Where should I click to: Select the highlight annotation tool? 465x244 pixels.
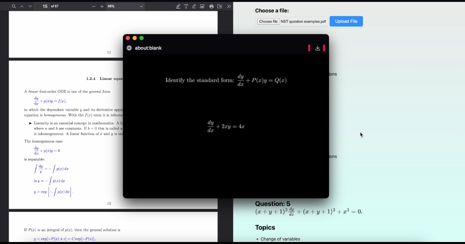pos(178,6)
